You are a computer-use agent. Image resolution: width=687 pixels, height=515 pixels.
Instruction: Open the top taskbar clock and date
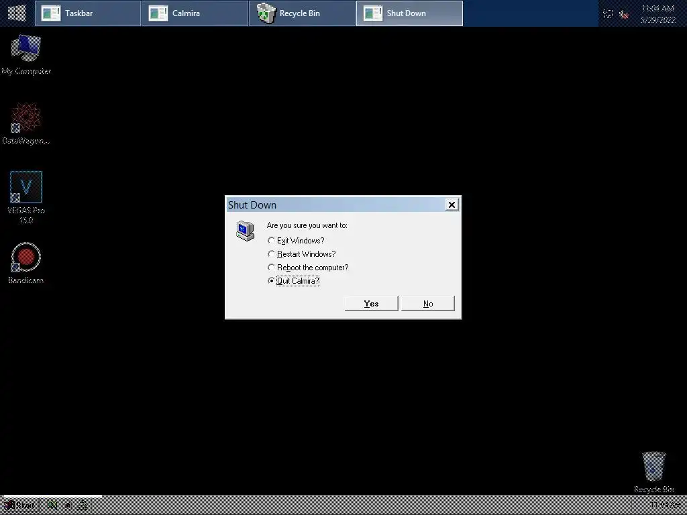(x=657, y=14)
